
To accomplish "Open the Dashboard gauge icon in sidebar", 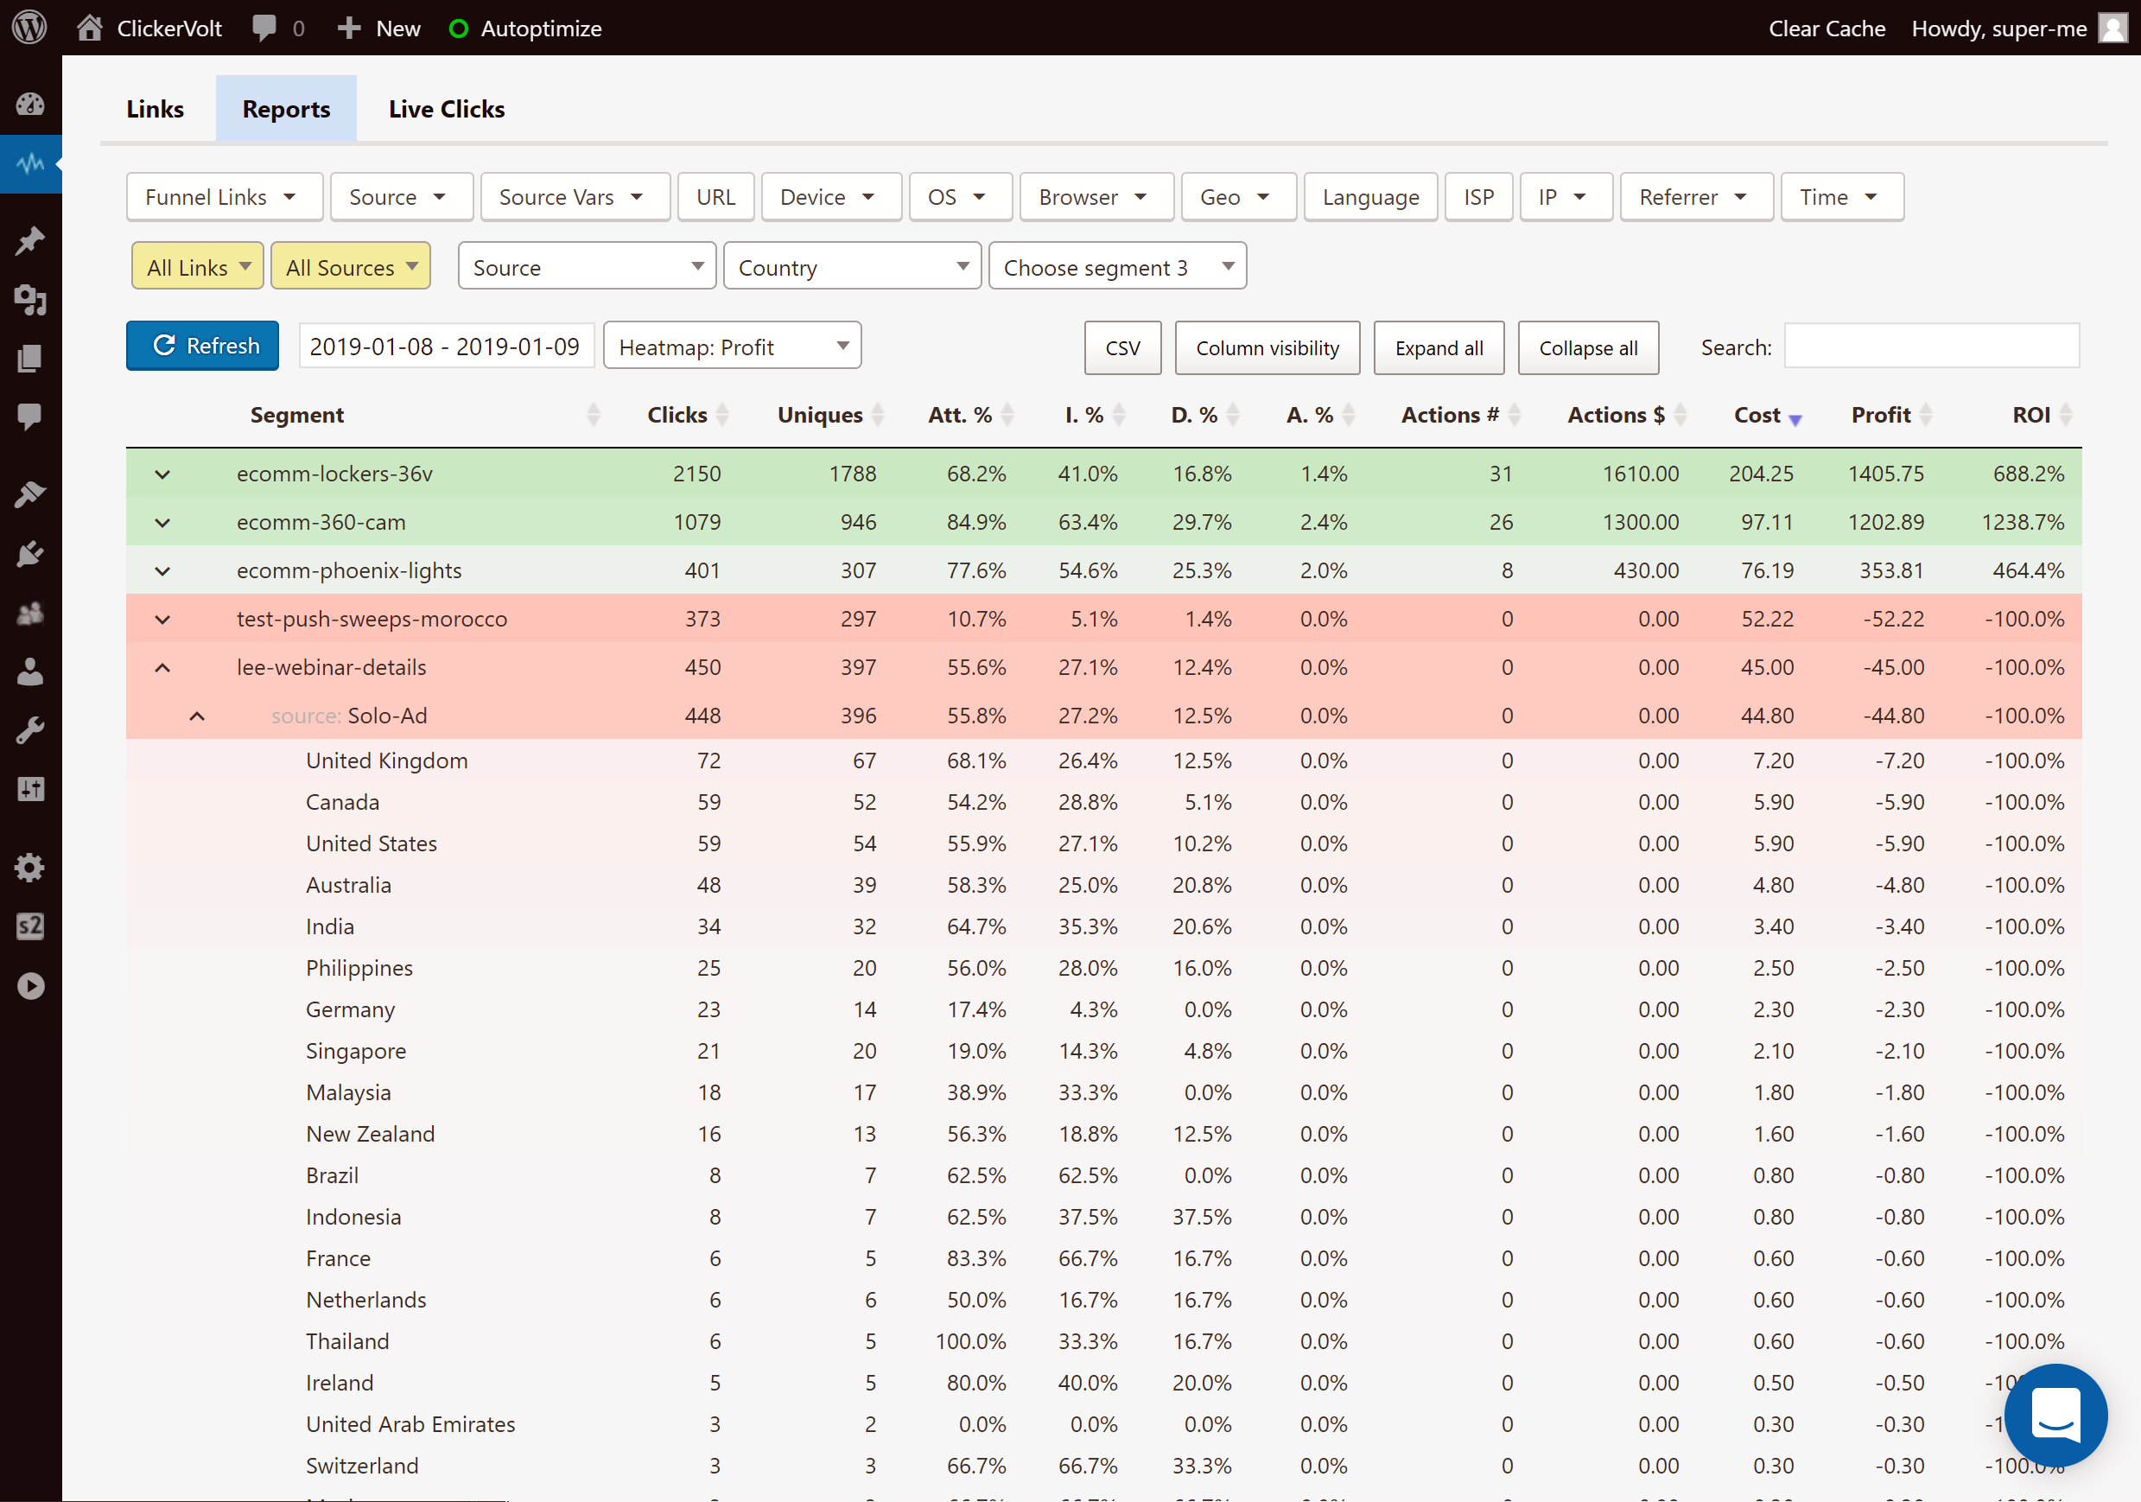I will 30,104.
